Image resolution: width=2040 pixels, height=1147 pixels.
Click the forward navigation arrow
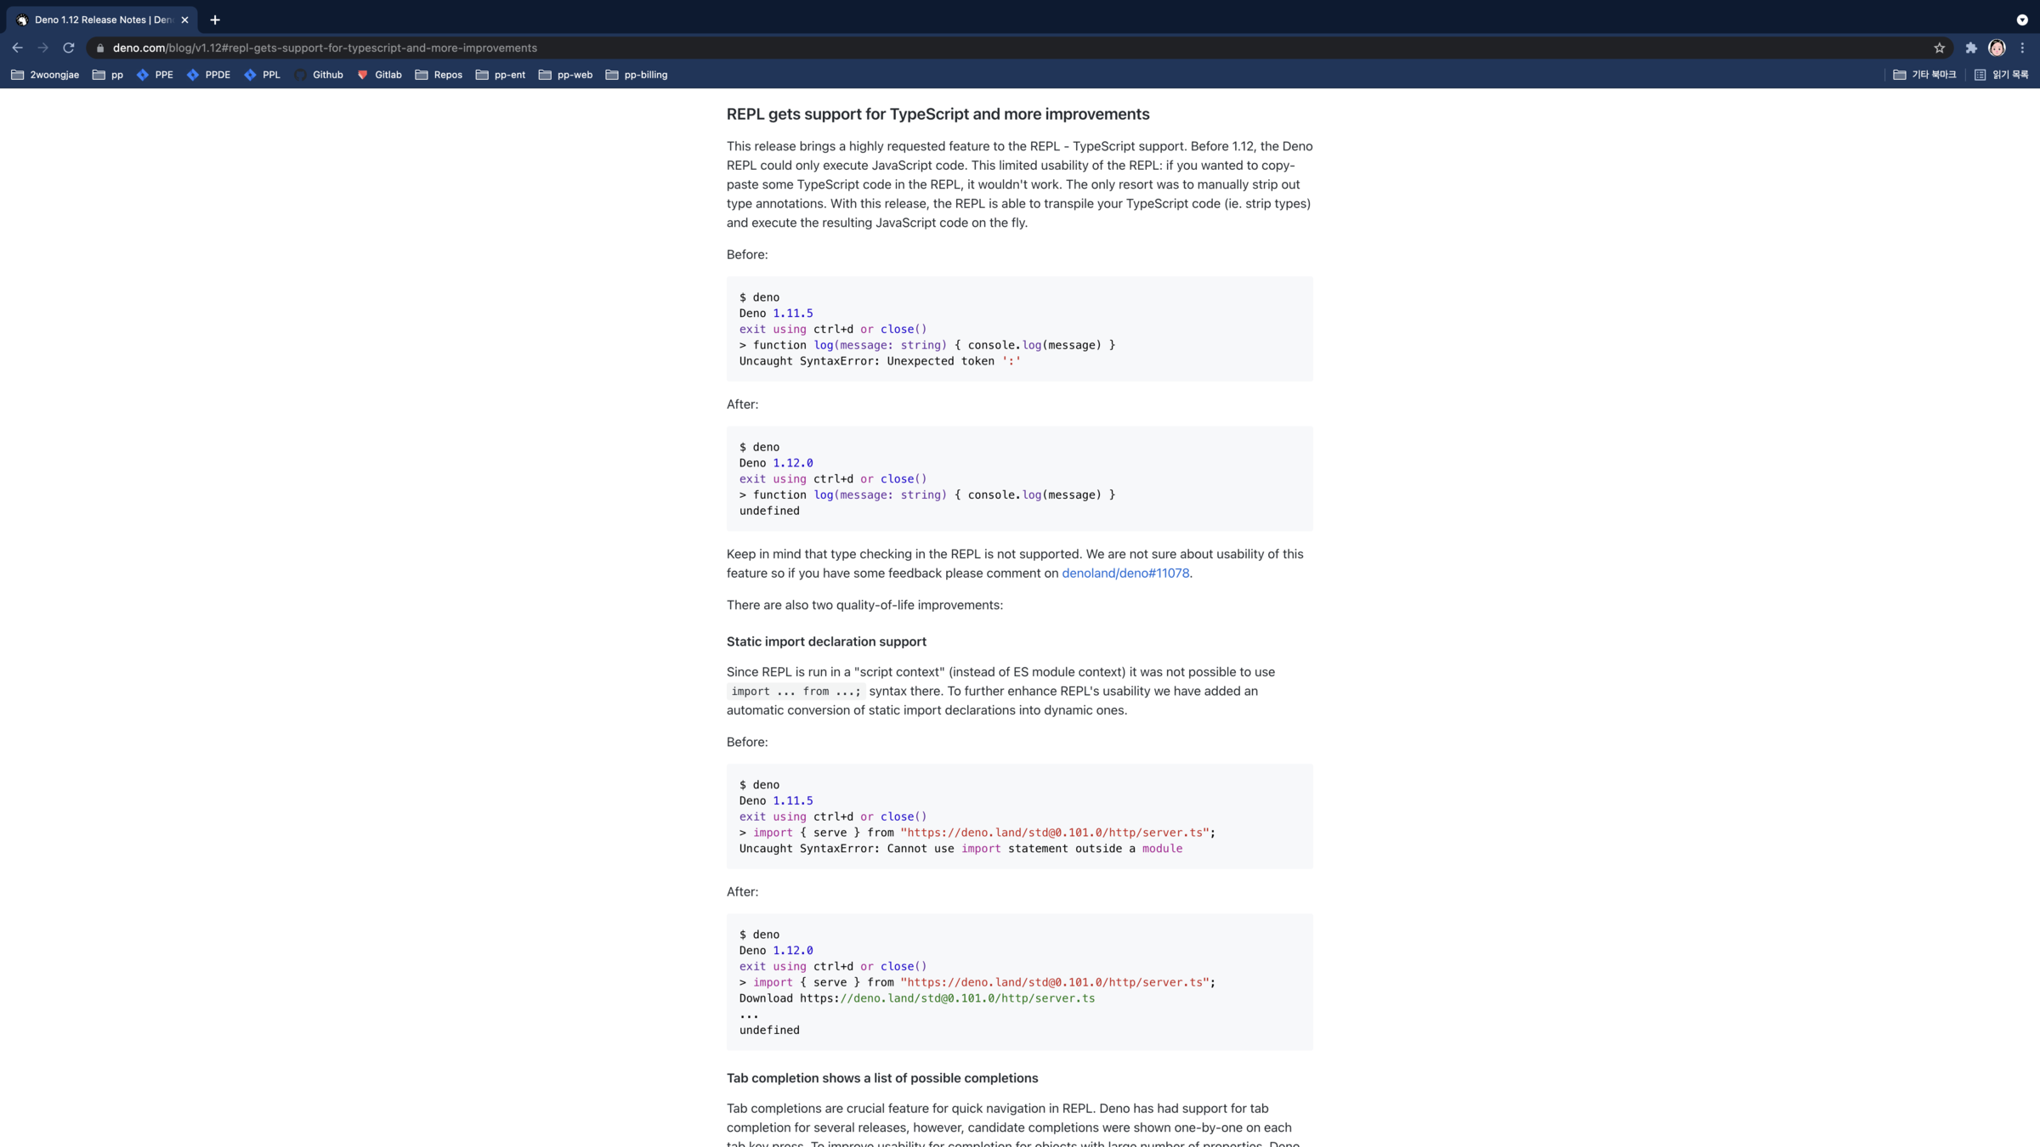pyautogui.click(x=42, y=48)
